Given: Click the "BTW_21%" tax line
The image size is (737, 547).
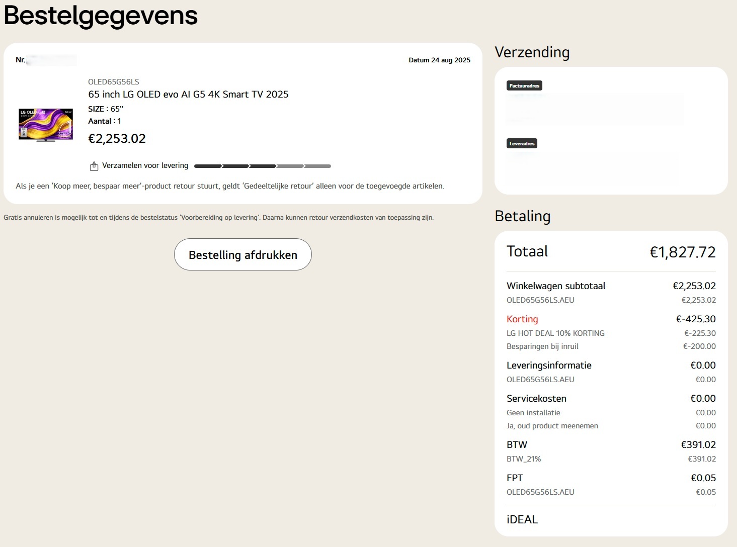Looking at the screenshot, I should point(524,459).
